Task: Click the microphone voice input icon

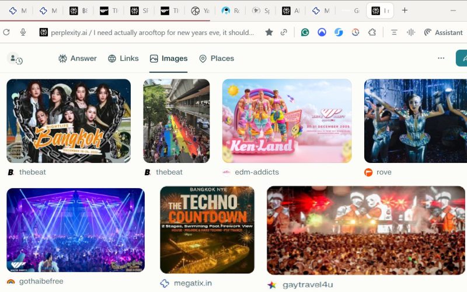Action: [23, 32]
